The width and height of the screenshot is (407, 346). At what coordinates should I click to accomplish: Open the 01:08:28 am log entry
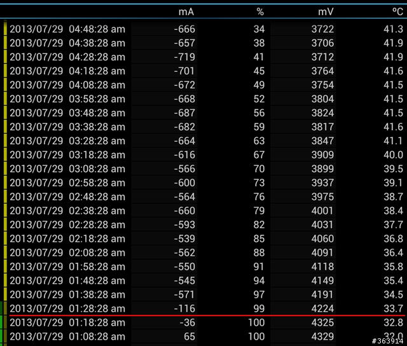point(203,337)
